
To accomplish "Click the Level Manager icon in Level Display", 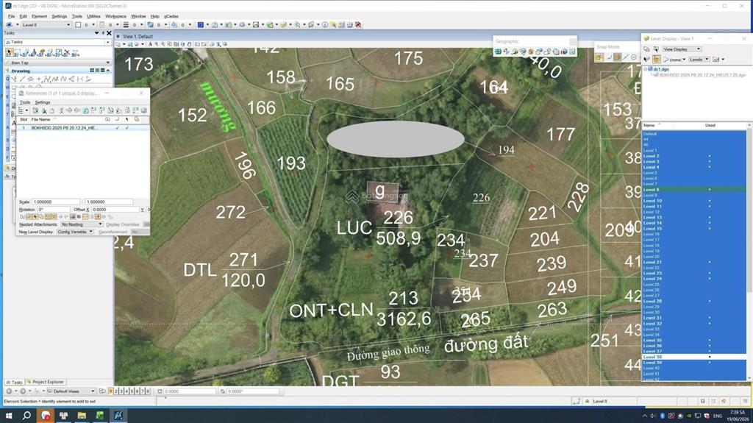I will (x=646, y=49).
